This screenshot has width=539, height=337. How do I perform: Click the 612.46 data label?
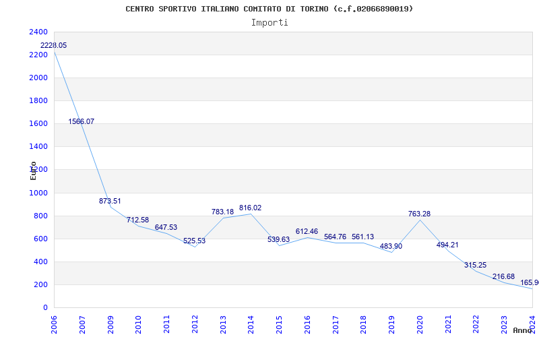tap(307, 231)
